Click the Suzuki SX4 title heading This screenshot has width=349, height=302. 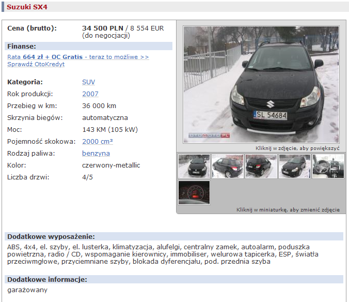pyautogui.click(x=27, y=7)
